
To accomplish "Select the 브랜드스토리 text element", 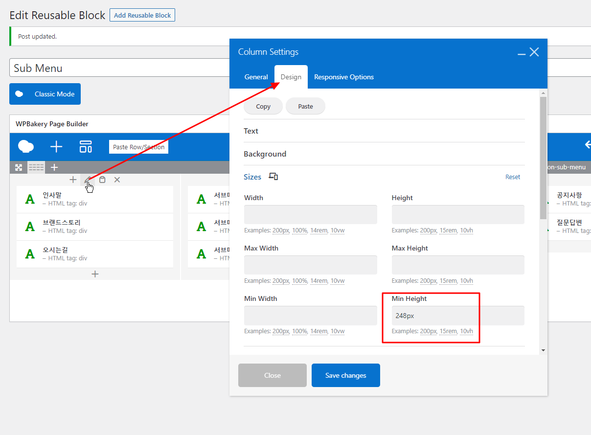I will pos(95,227).
